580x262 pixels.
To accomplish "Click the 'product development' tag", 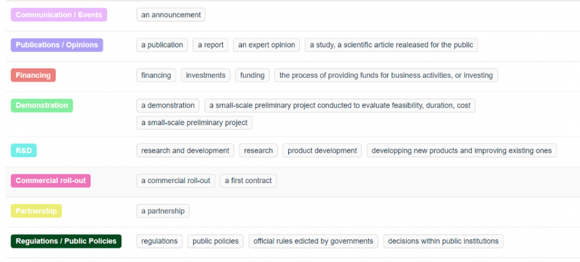I will 322,150.
